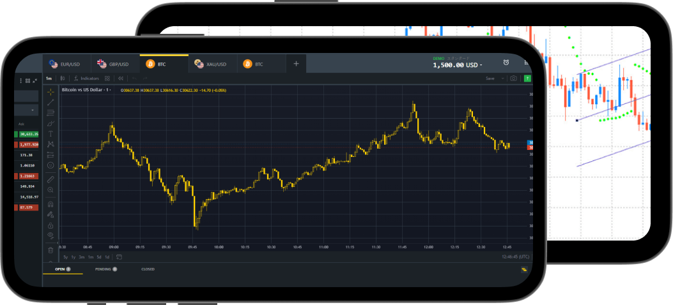673x305 pixels.
Task: Open account balance 1,500.00 USD dropdown
Action: (x=457, y=65)
